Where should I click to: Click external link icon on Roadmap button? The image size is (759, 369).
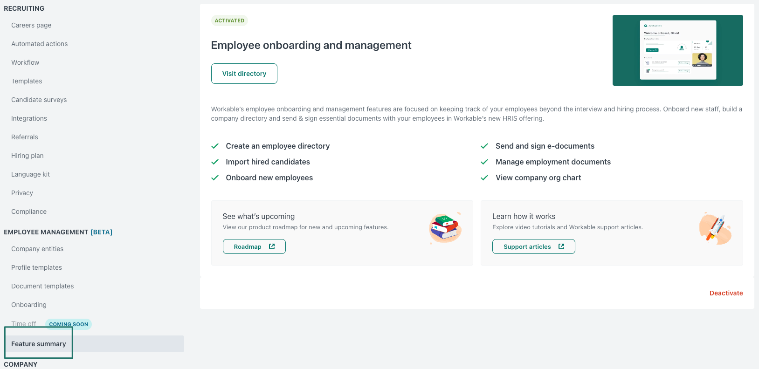click(272, 246)
